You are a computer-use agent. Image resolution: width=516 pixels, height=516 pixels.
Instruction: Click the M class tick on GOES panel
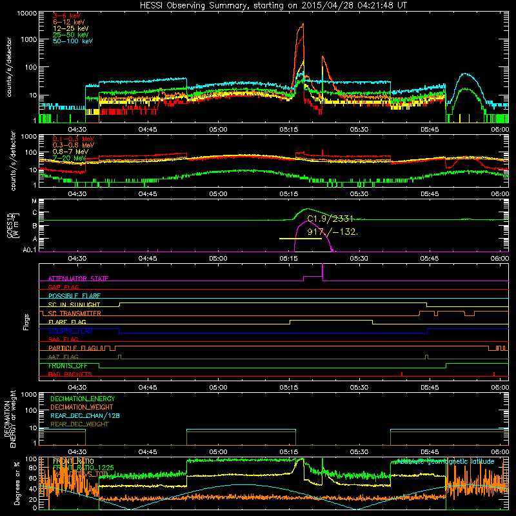(x=34, y=201)
